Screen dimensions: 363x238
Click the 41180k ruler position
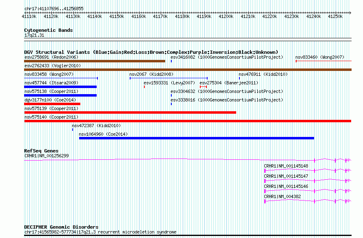182,16
